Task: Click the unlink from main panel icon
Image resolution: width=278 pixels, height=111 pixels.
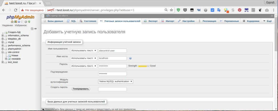Action: click(x=35, y=29)
